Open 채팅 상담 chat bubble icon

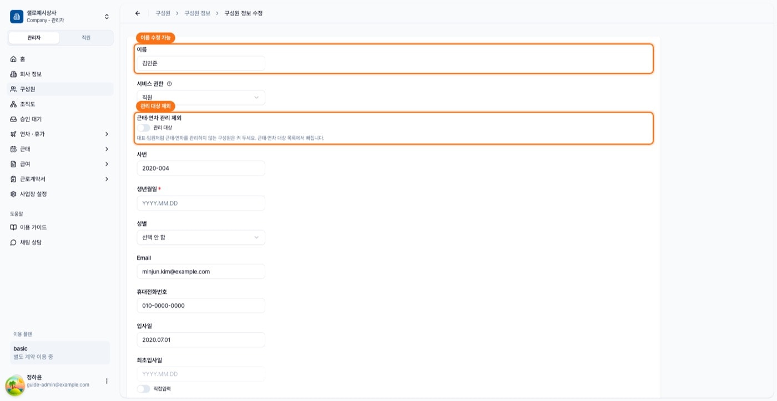pyautogui.click(x=14, y=242)
